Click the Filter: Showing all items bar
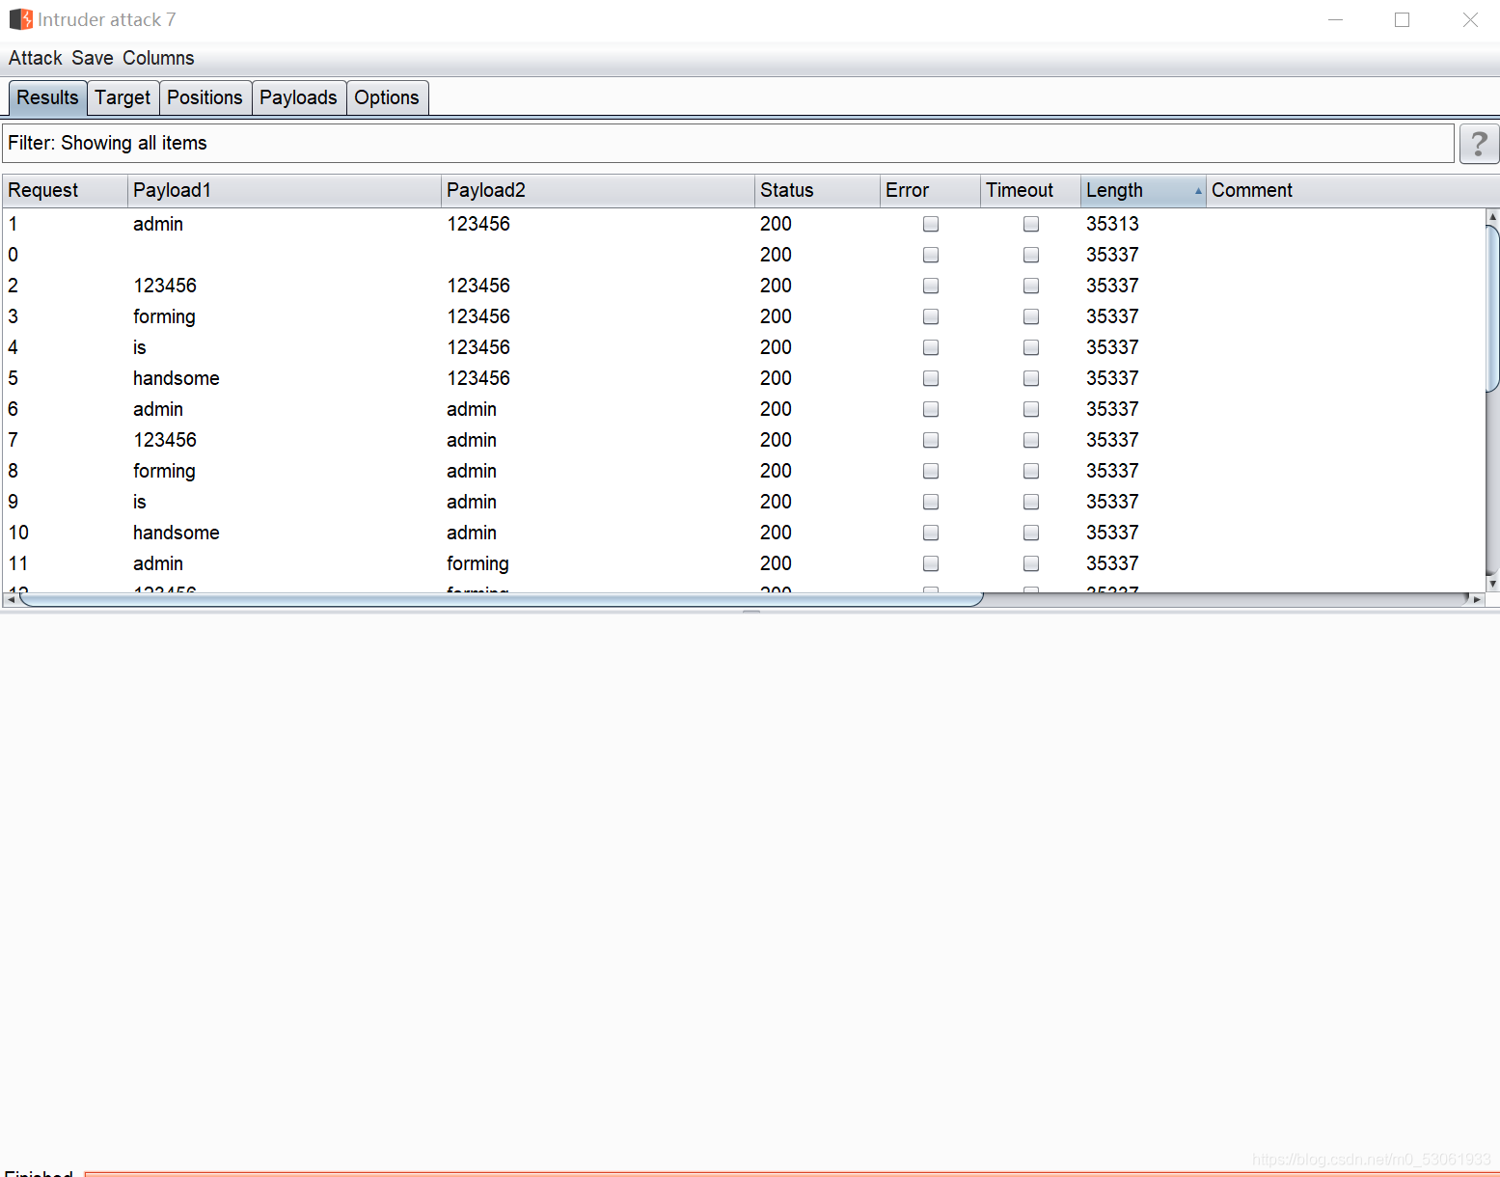 point(728,143)
